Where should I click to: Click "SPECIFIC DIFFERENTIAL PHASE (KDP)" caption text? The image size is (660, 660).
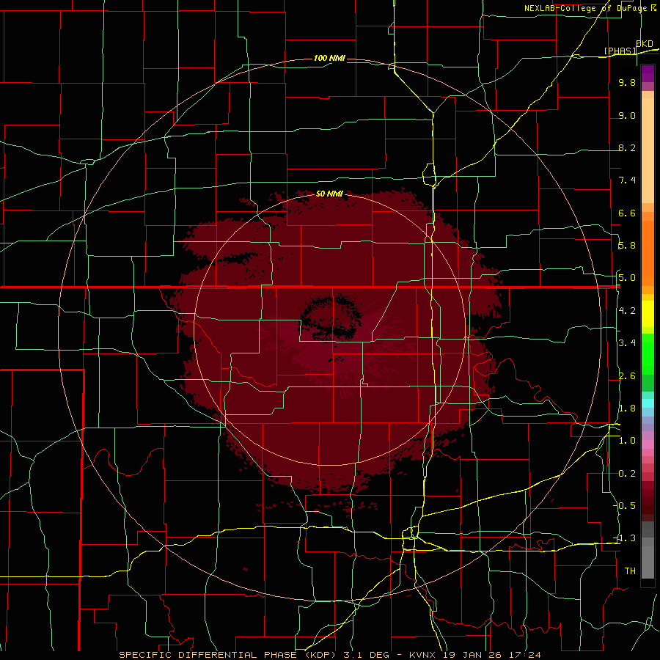229,655
